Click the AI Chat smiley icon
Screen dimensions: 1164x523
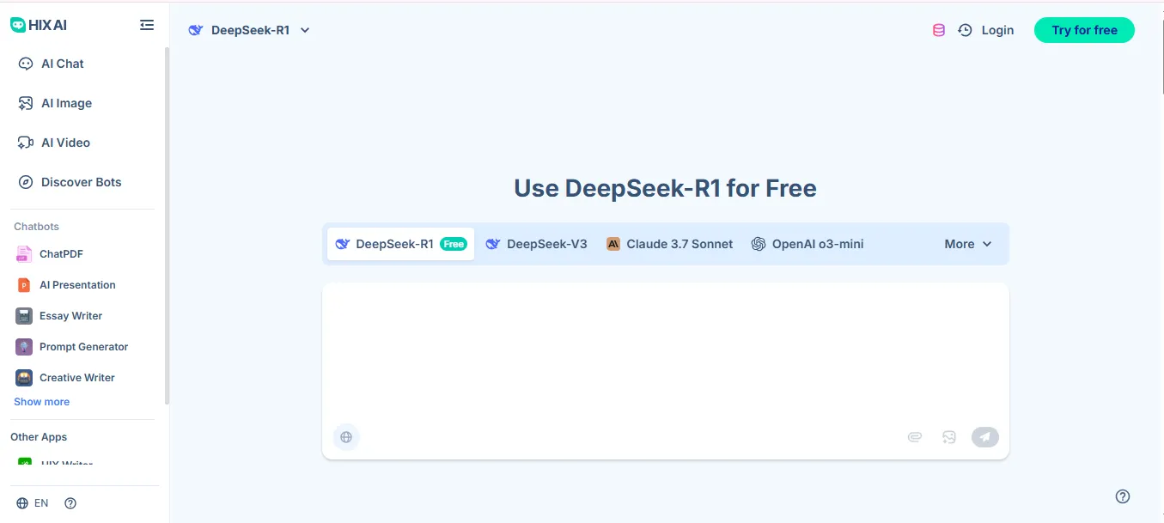pos(26,64)
